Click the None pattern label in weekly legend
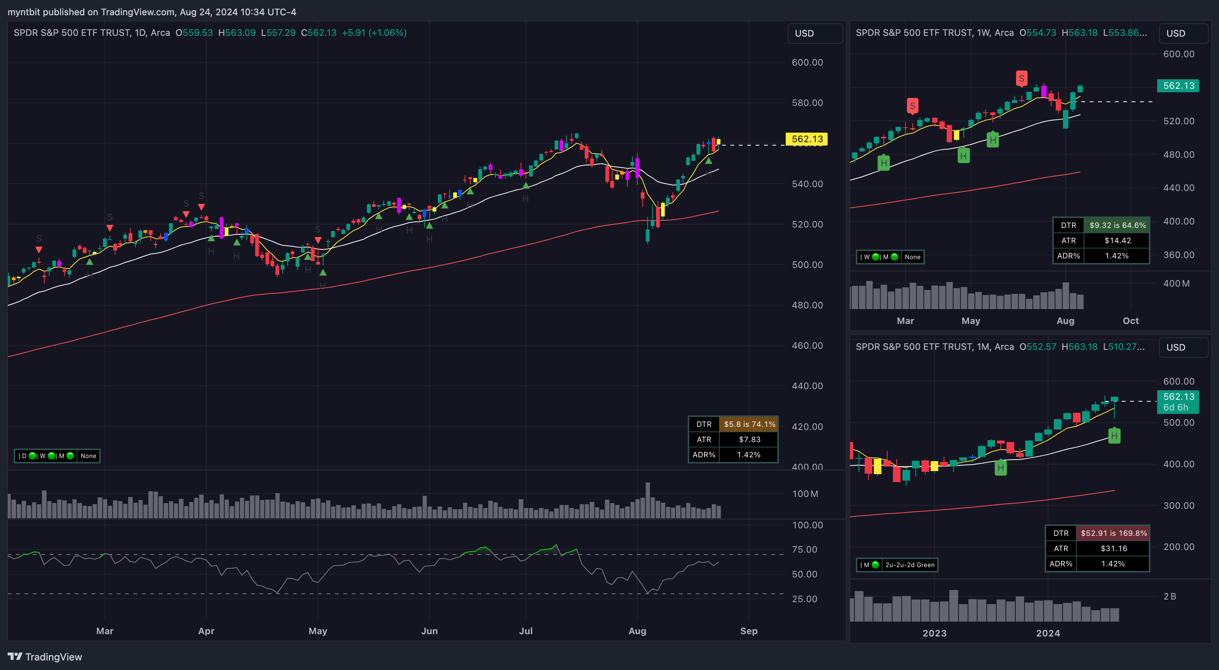The height and width of the screenshot is (670, 1219). [912, 257]
